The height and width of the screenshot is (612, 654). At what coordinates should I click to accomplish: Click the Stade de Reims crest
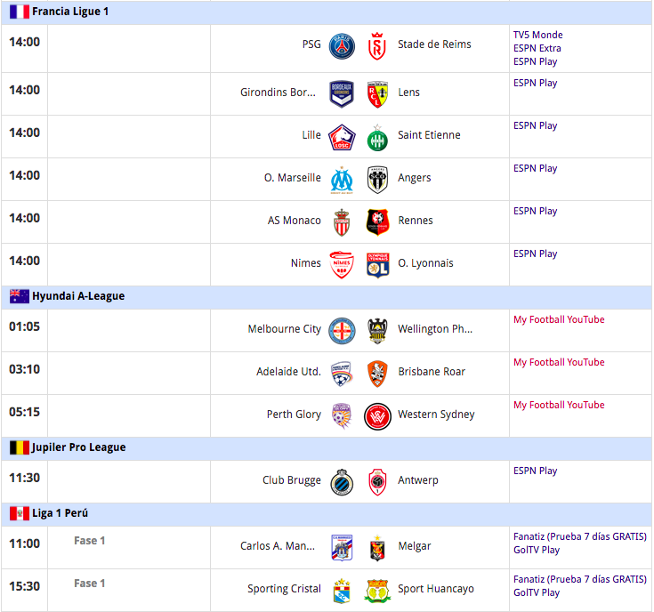[377, 46]
